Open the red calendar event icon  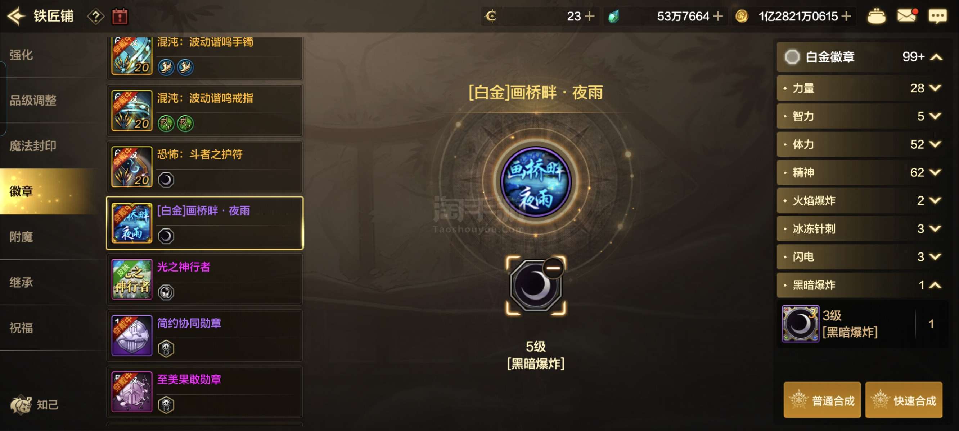tap(120, 17)
